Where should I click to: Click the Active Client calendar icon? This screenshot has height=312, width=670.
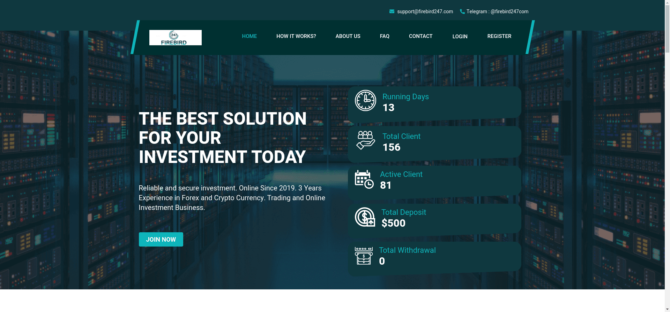click(364, 179)
